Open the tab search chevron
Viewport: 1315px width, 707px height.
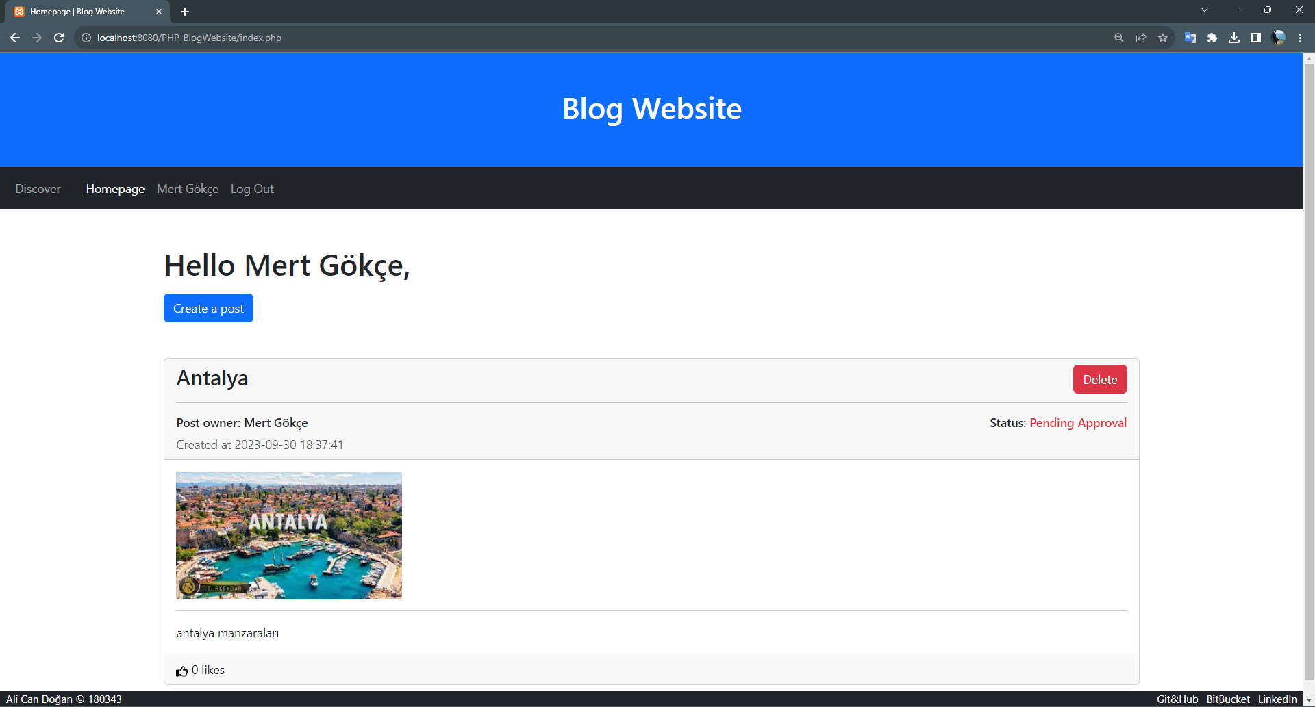tap(1204, 10)
